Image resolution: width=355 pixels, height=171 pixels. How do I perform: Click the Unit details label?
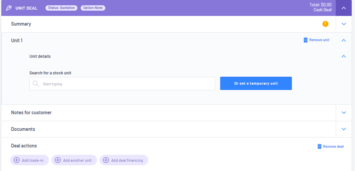coord(40,56)
